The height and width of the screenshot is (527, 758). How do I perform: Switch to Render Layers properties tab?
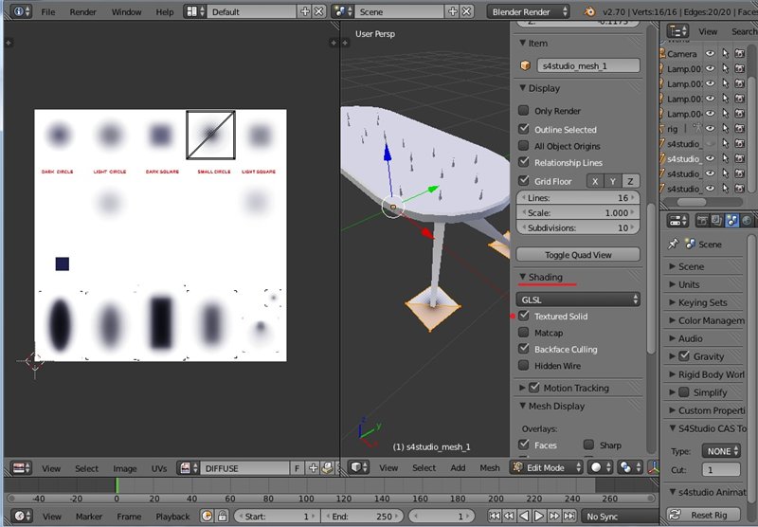point(717,221)
